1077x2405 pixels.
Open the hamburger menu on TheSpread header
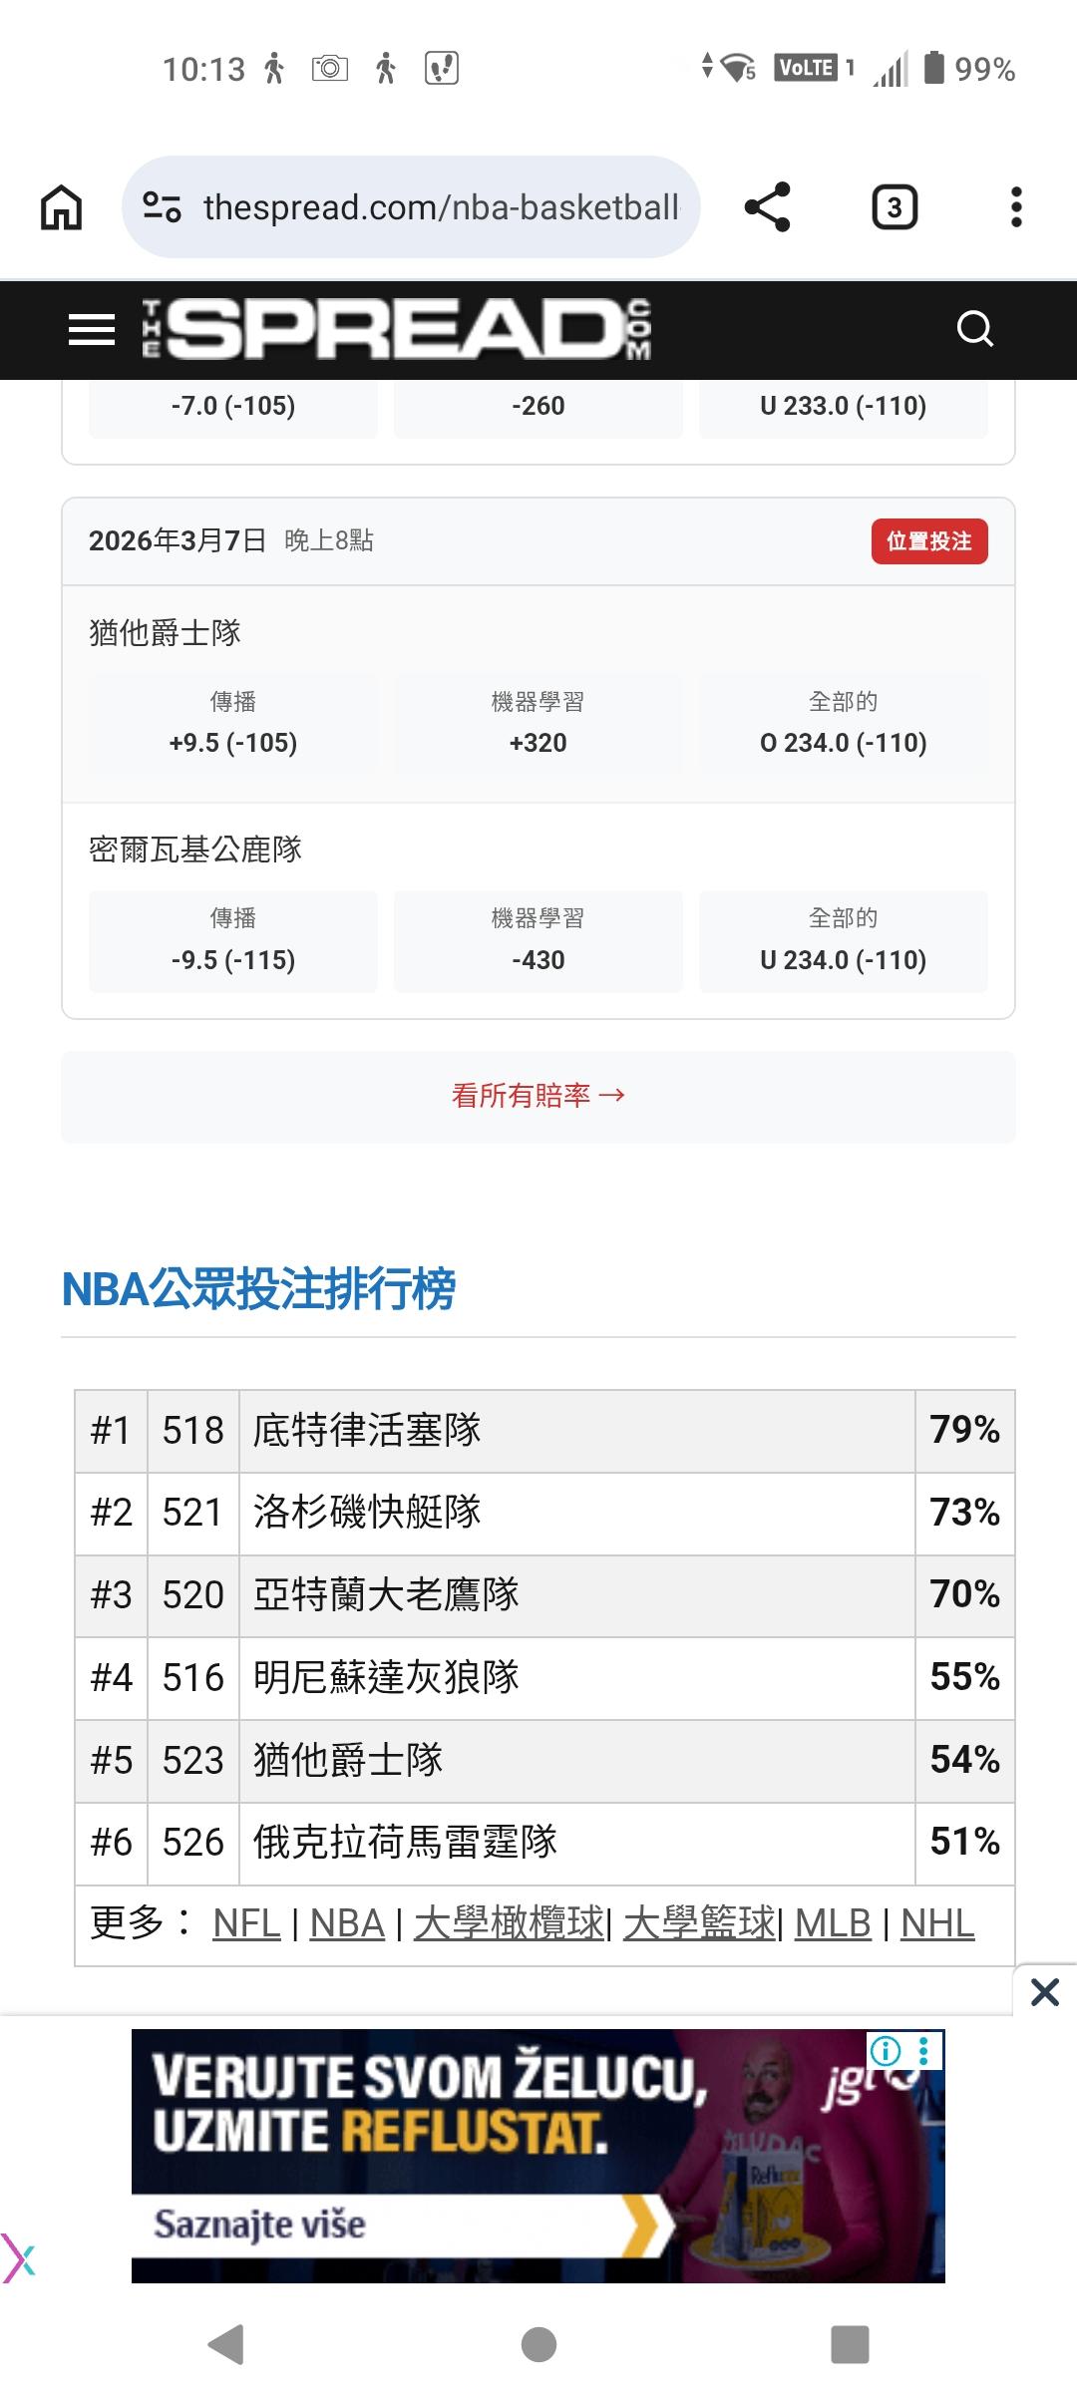(92, 329)
